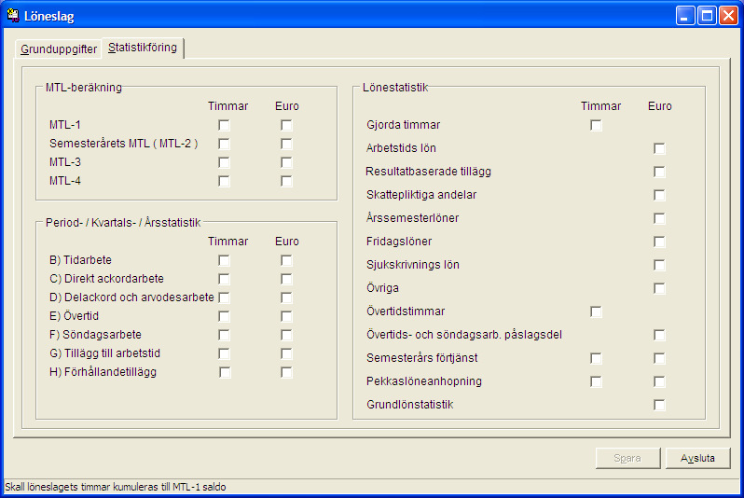Image resolution: width=744 pixels, height=498 pixels.
Task: Check B) Tidarbete Euro checkbox
Action: 286,260
